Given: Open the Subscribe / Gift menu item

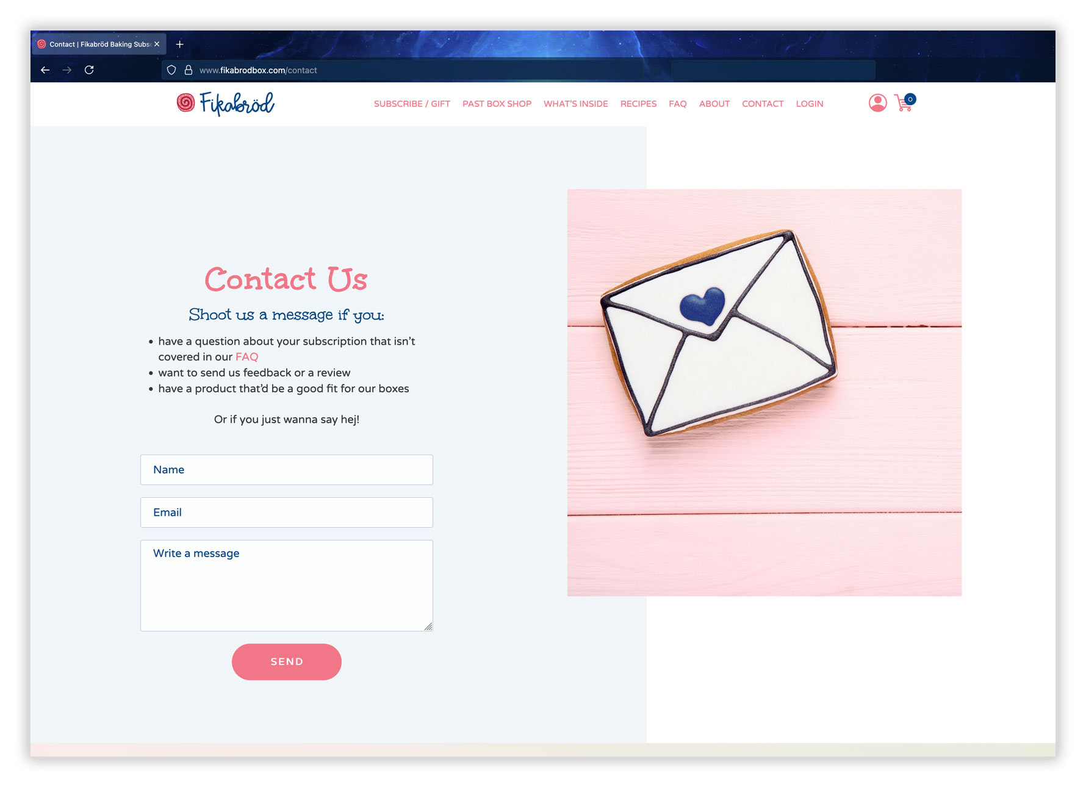Looking at the screenshot, I should (412, 104).
